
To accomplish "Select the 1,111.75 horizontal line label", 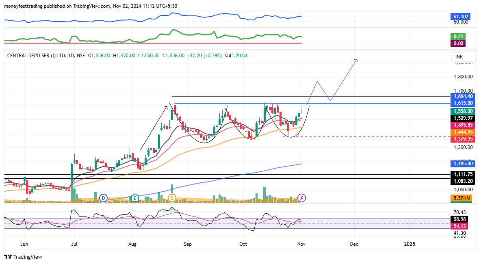I will [x=463, y=174].
